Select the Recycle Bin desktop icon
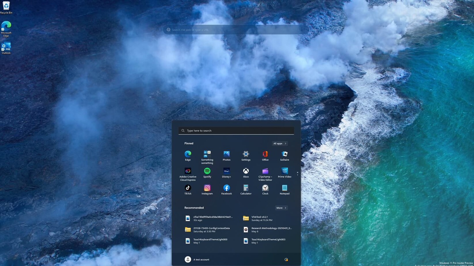 tap(6, 7)
